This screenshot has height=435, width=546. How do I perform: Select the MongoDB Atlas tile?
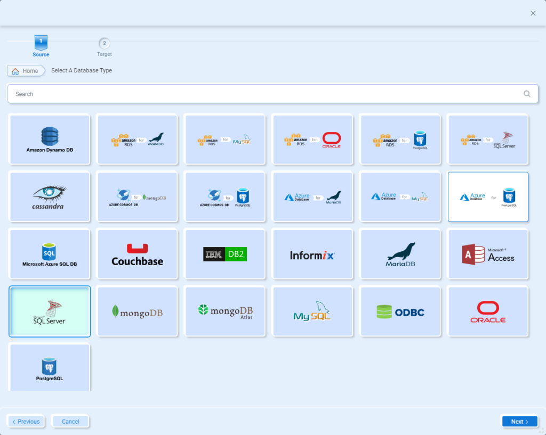[x=225, y=311]
